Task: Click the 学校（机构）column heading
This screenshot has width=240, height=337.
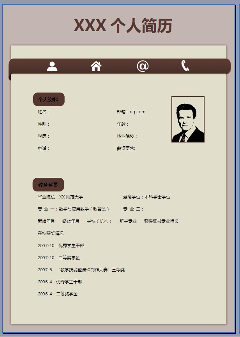Action: click(99, 221)
